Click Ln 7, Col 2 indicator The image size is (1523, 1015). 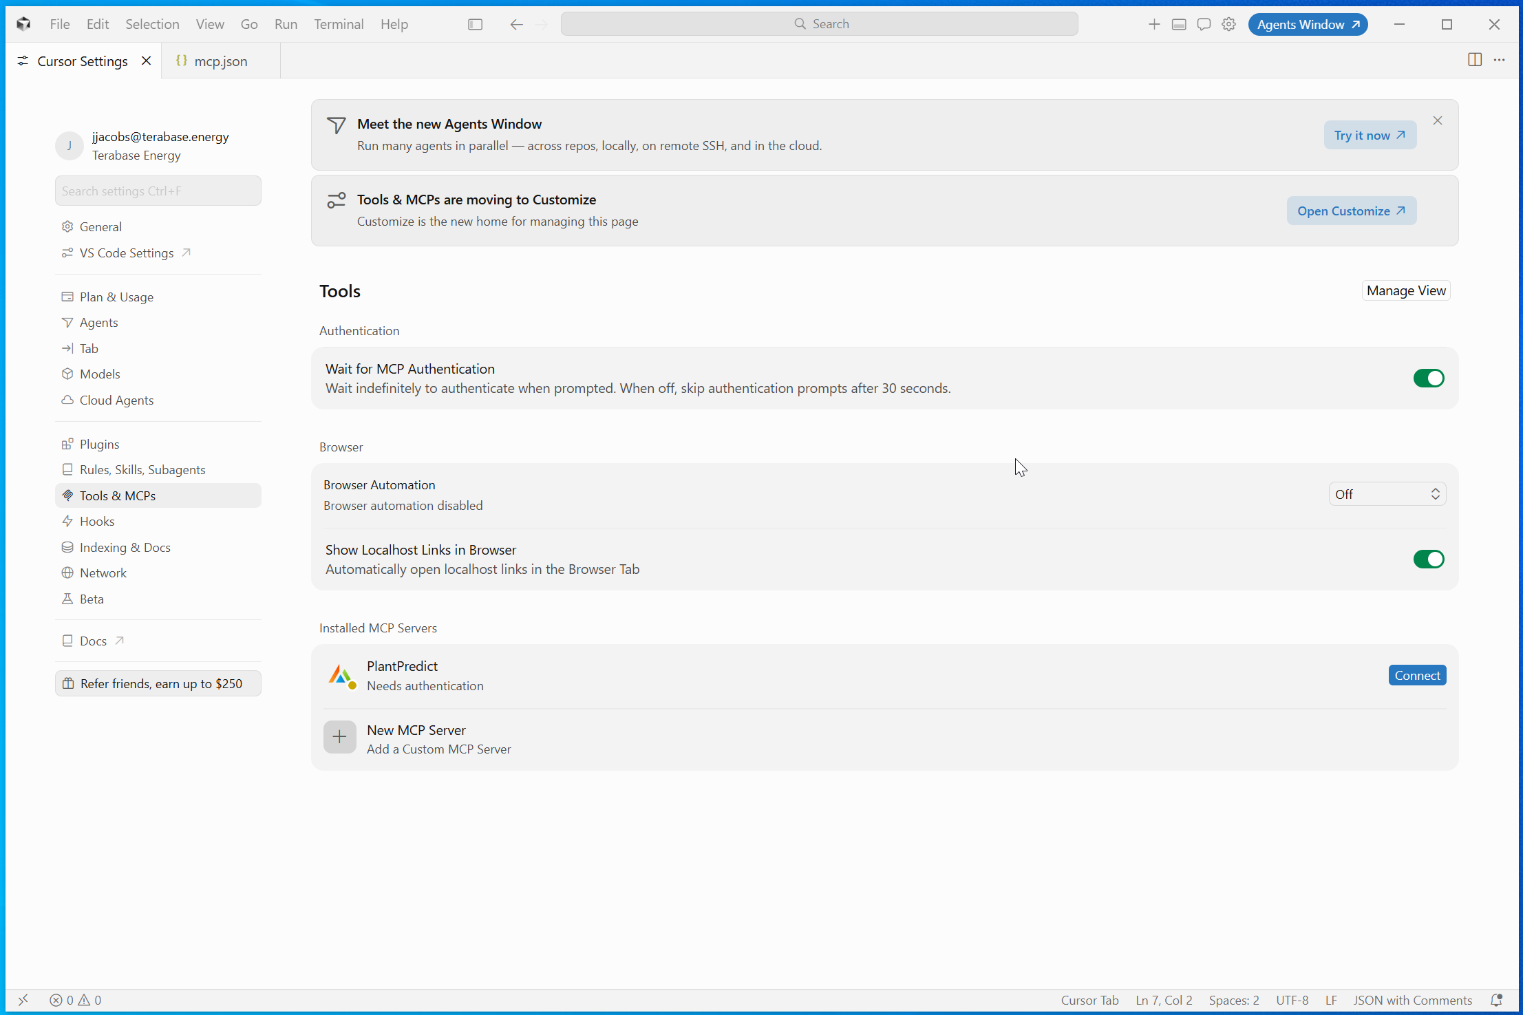tap(1164, 1000)
